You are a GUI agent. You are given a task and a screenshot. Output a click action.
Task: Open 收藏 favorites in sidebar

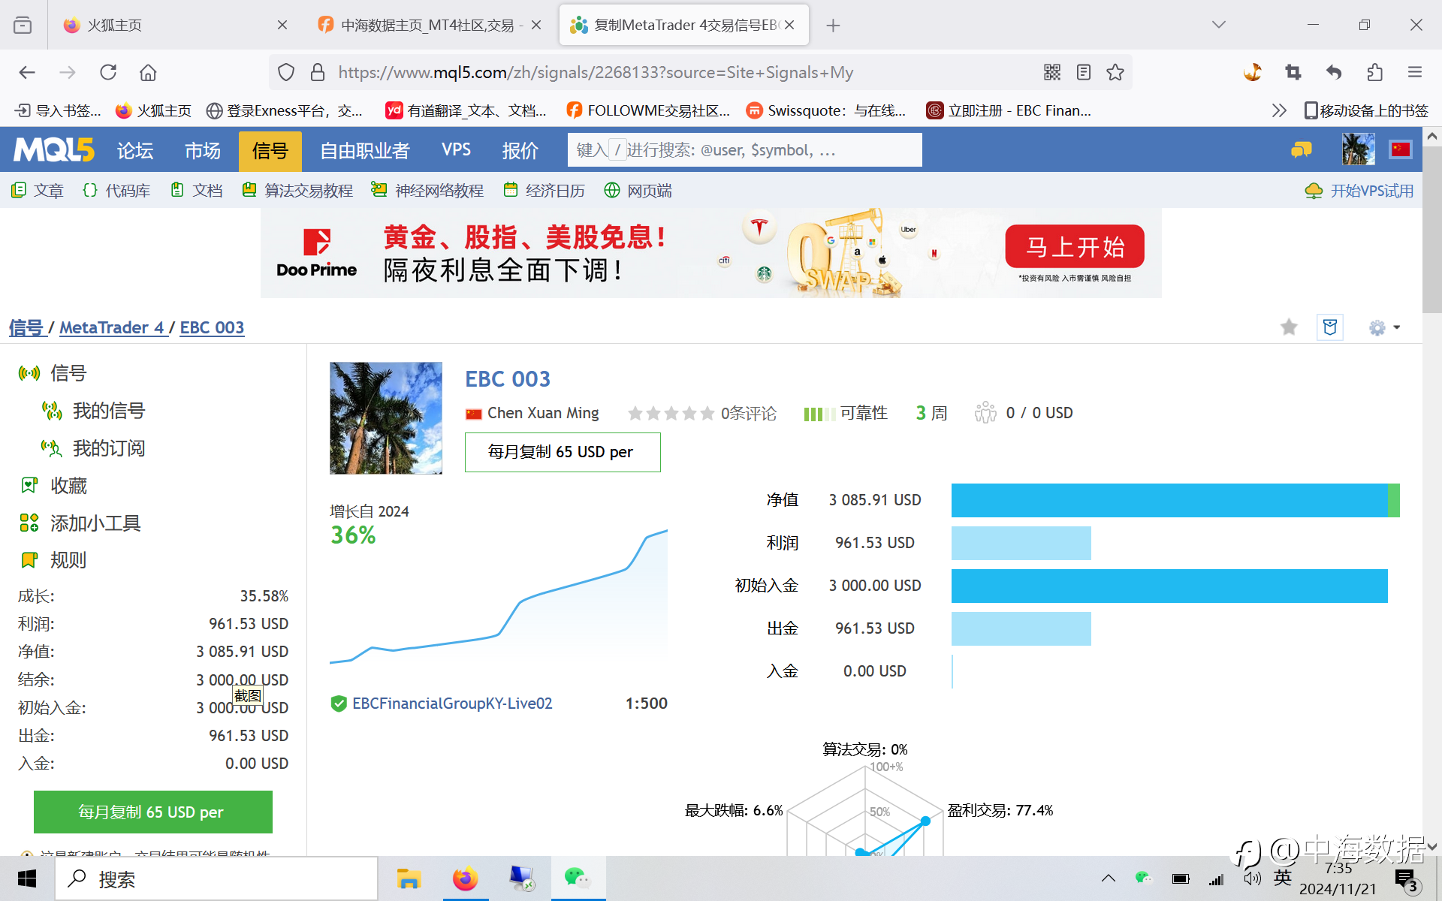click(54, 486)
